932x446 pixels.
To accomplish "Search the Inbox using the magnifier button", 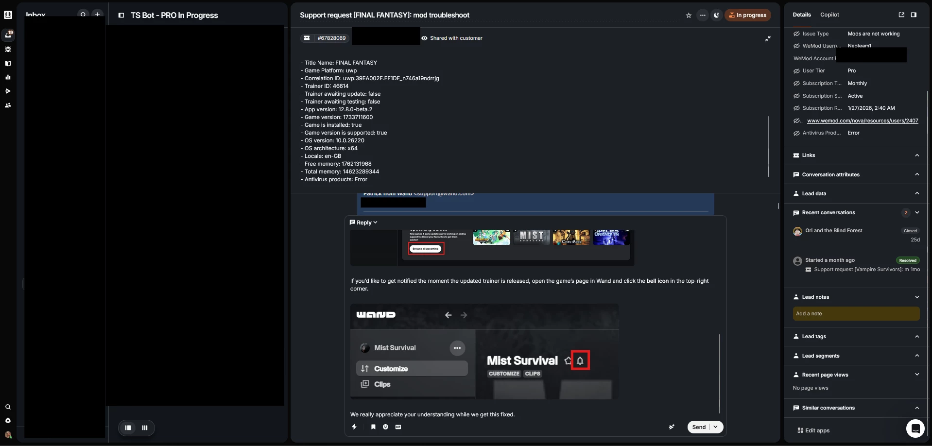I will (83, 15).
